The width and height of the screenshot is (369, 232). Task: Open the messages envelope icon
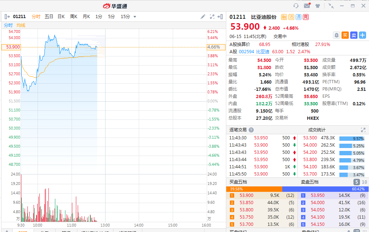307,6
